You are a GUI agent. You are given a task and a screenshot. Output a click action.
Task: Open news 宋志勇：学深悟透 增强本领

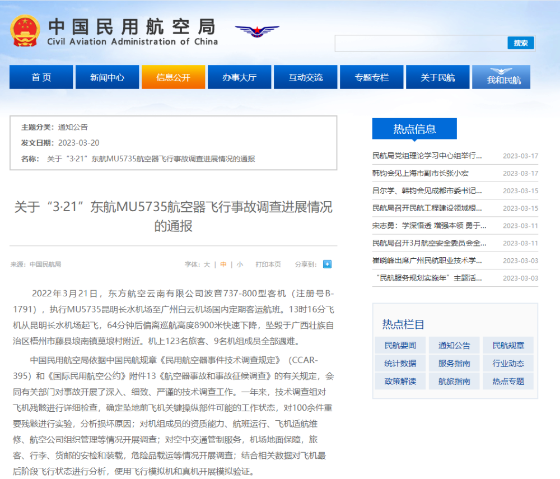(429, 226)
